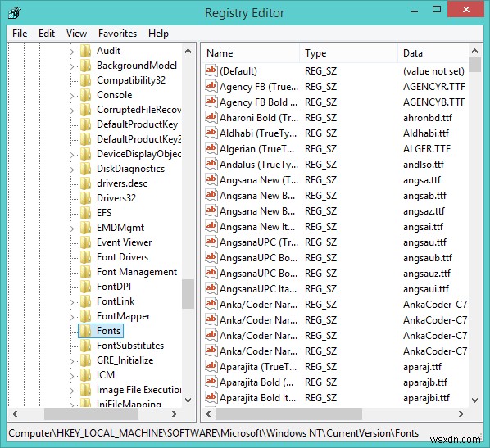The height and width of the screenshot is (448, 490).
Task: Select the angsaub.ttf data cell
Action: pos(428,258)
